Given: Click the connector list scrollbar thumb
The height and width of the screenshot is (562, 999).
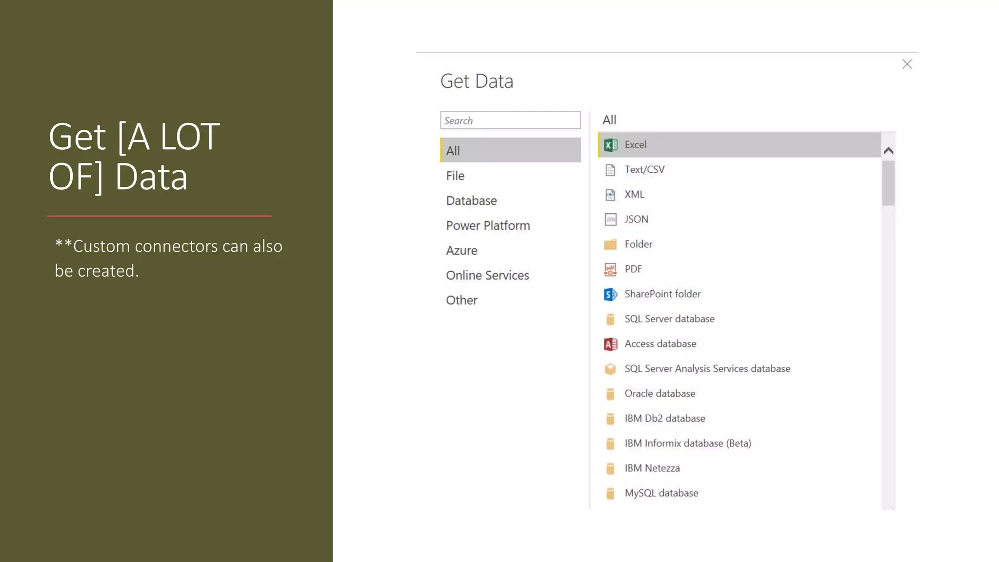Looking at the screenshot, I should (x=888, y=183).
